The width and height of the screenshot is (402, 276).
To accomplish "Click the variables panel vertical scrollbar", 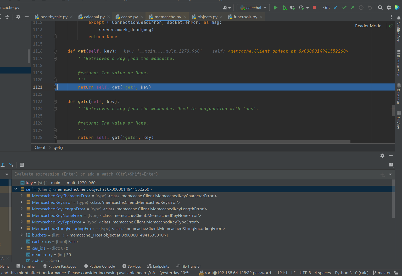I will [x=393, y=199].
